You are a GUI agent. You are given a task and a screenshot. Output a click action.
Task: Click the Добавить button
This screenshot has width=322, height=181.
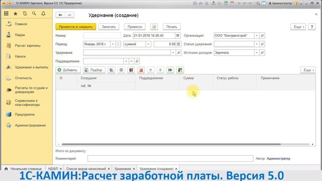coord(68,70)
